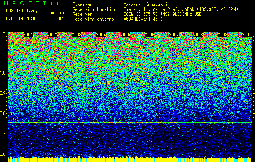
Task: Click the 0.8 kHz axis label
Action: (3, 113)
